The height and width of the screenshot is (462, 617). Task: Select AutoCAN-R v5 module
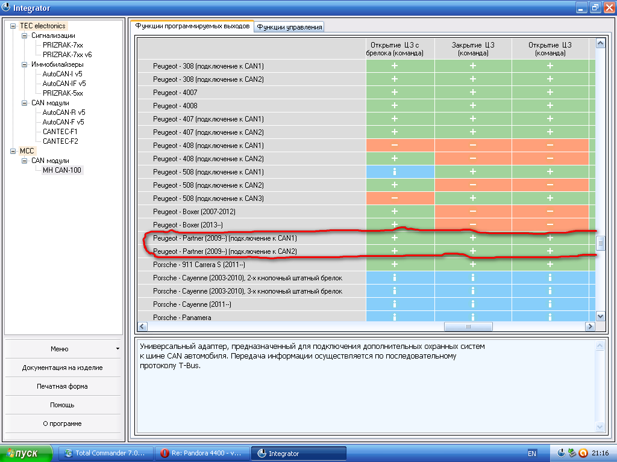coord(64,112)
